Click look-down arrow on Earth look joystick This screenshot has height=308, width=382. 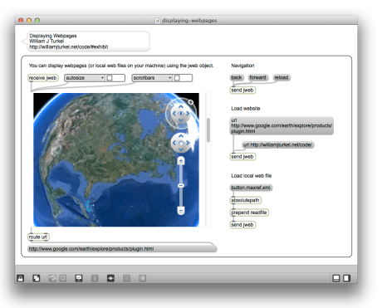coord(181,120)
